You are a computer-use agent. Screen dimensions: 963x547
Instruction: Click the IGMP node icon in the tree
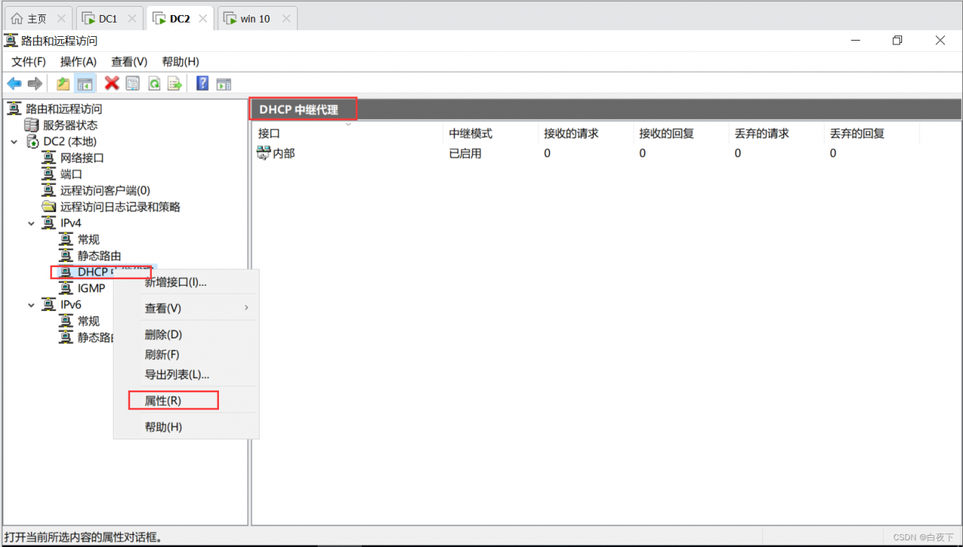pos(66,288)
